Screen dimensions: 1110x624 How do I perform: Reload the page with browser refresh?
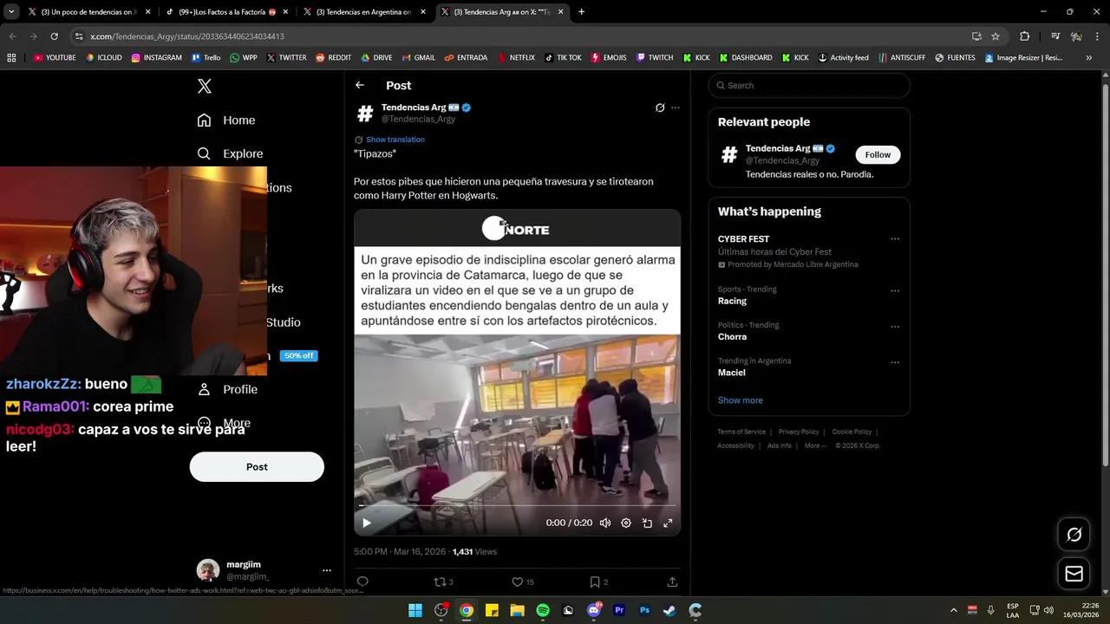[x=54, y=36]
